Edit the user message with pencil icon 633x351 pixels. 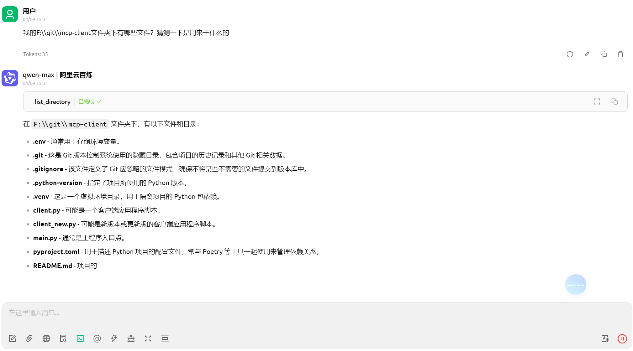(587, 54)
